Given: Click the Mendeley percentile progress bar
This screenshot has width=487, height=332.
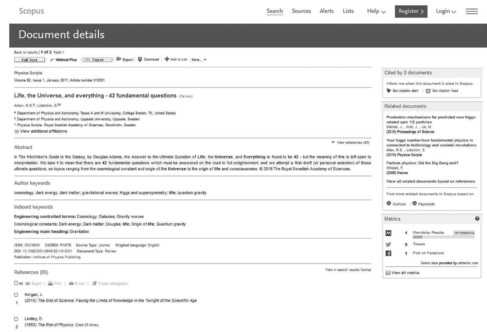Looking at the screenshot, I should click(x=444, y=237).
